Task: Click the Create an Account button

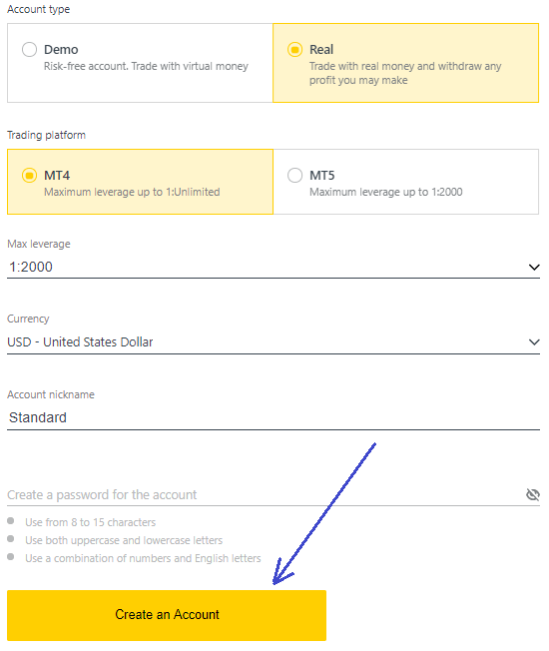Action: point(167,615)
